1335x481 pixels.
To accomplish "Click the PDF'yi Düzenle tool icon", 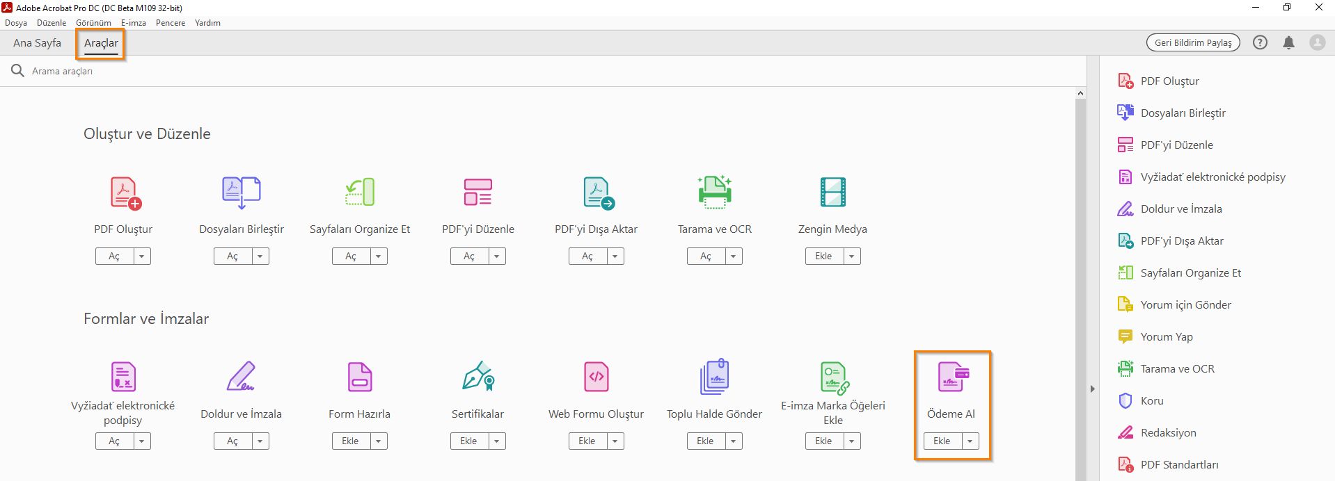I will pyautogui.click(x=477, y=193).
